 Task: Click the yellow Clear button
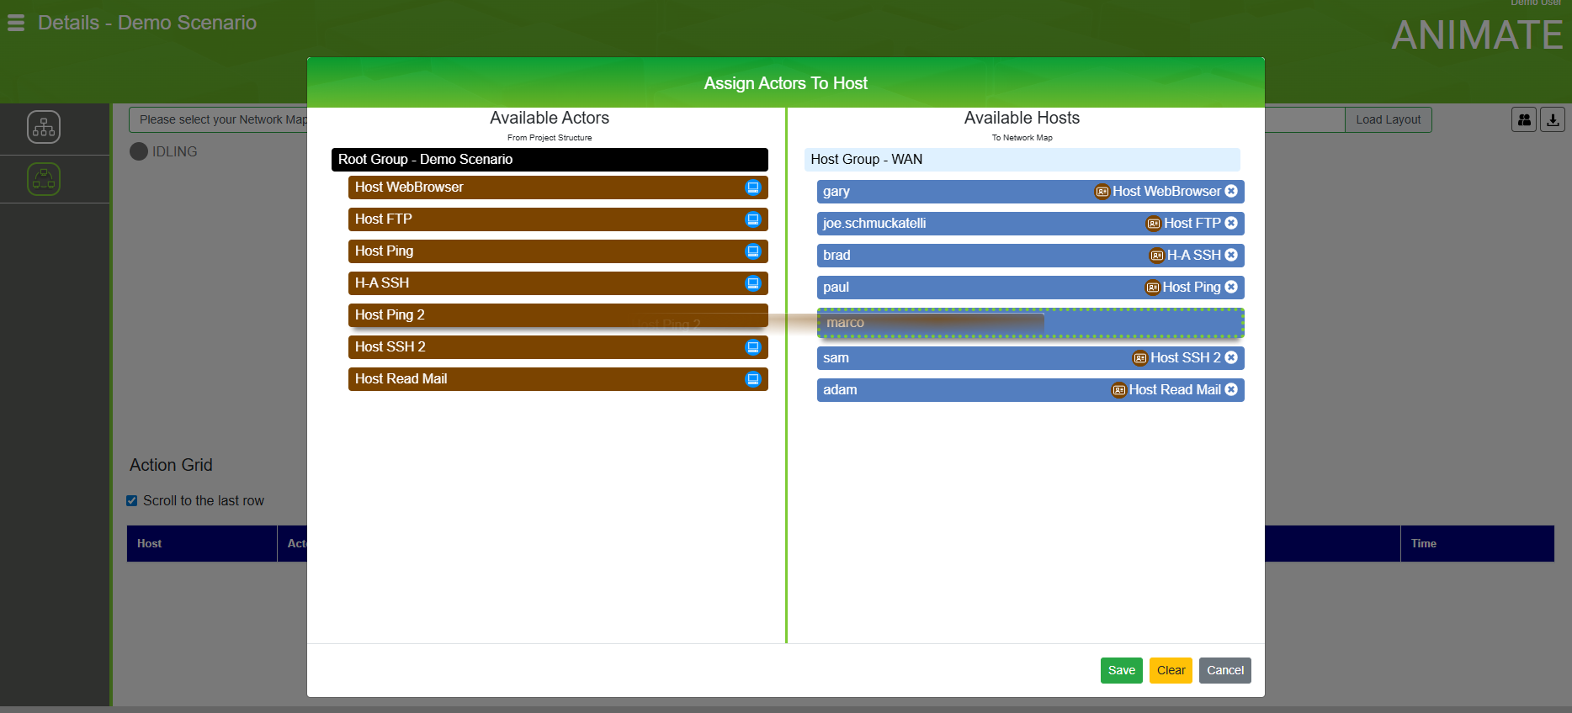coord(1171,670)
